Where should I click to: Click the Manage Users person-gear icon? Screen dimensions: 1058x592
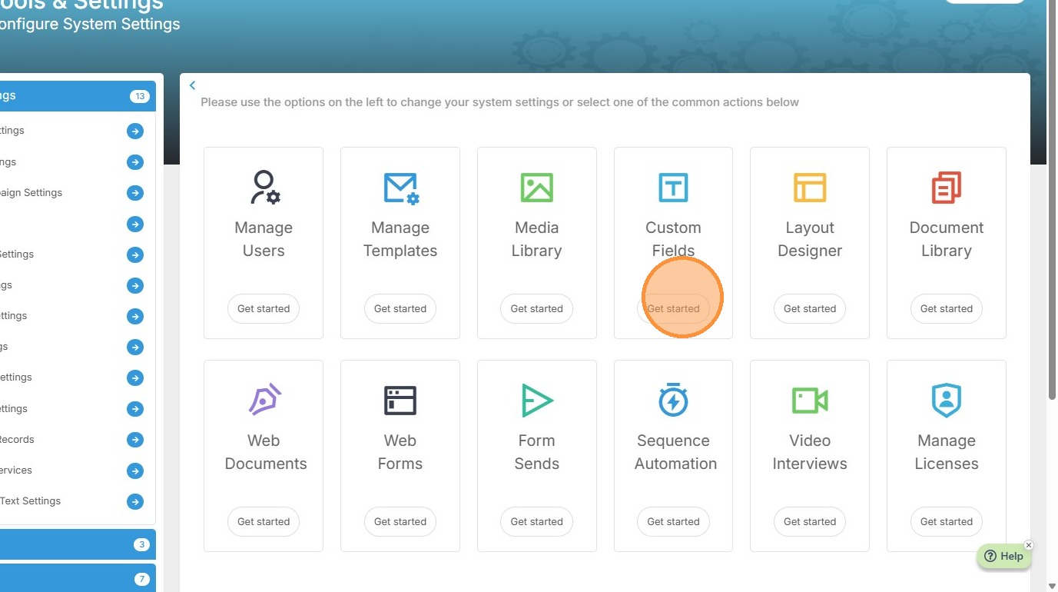click(264, 187)
